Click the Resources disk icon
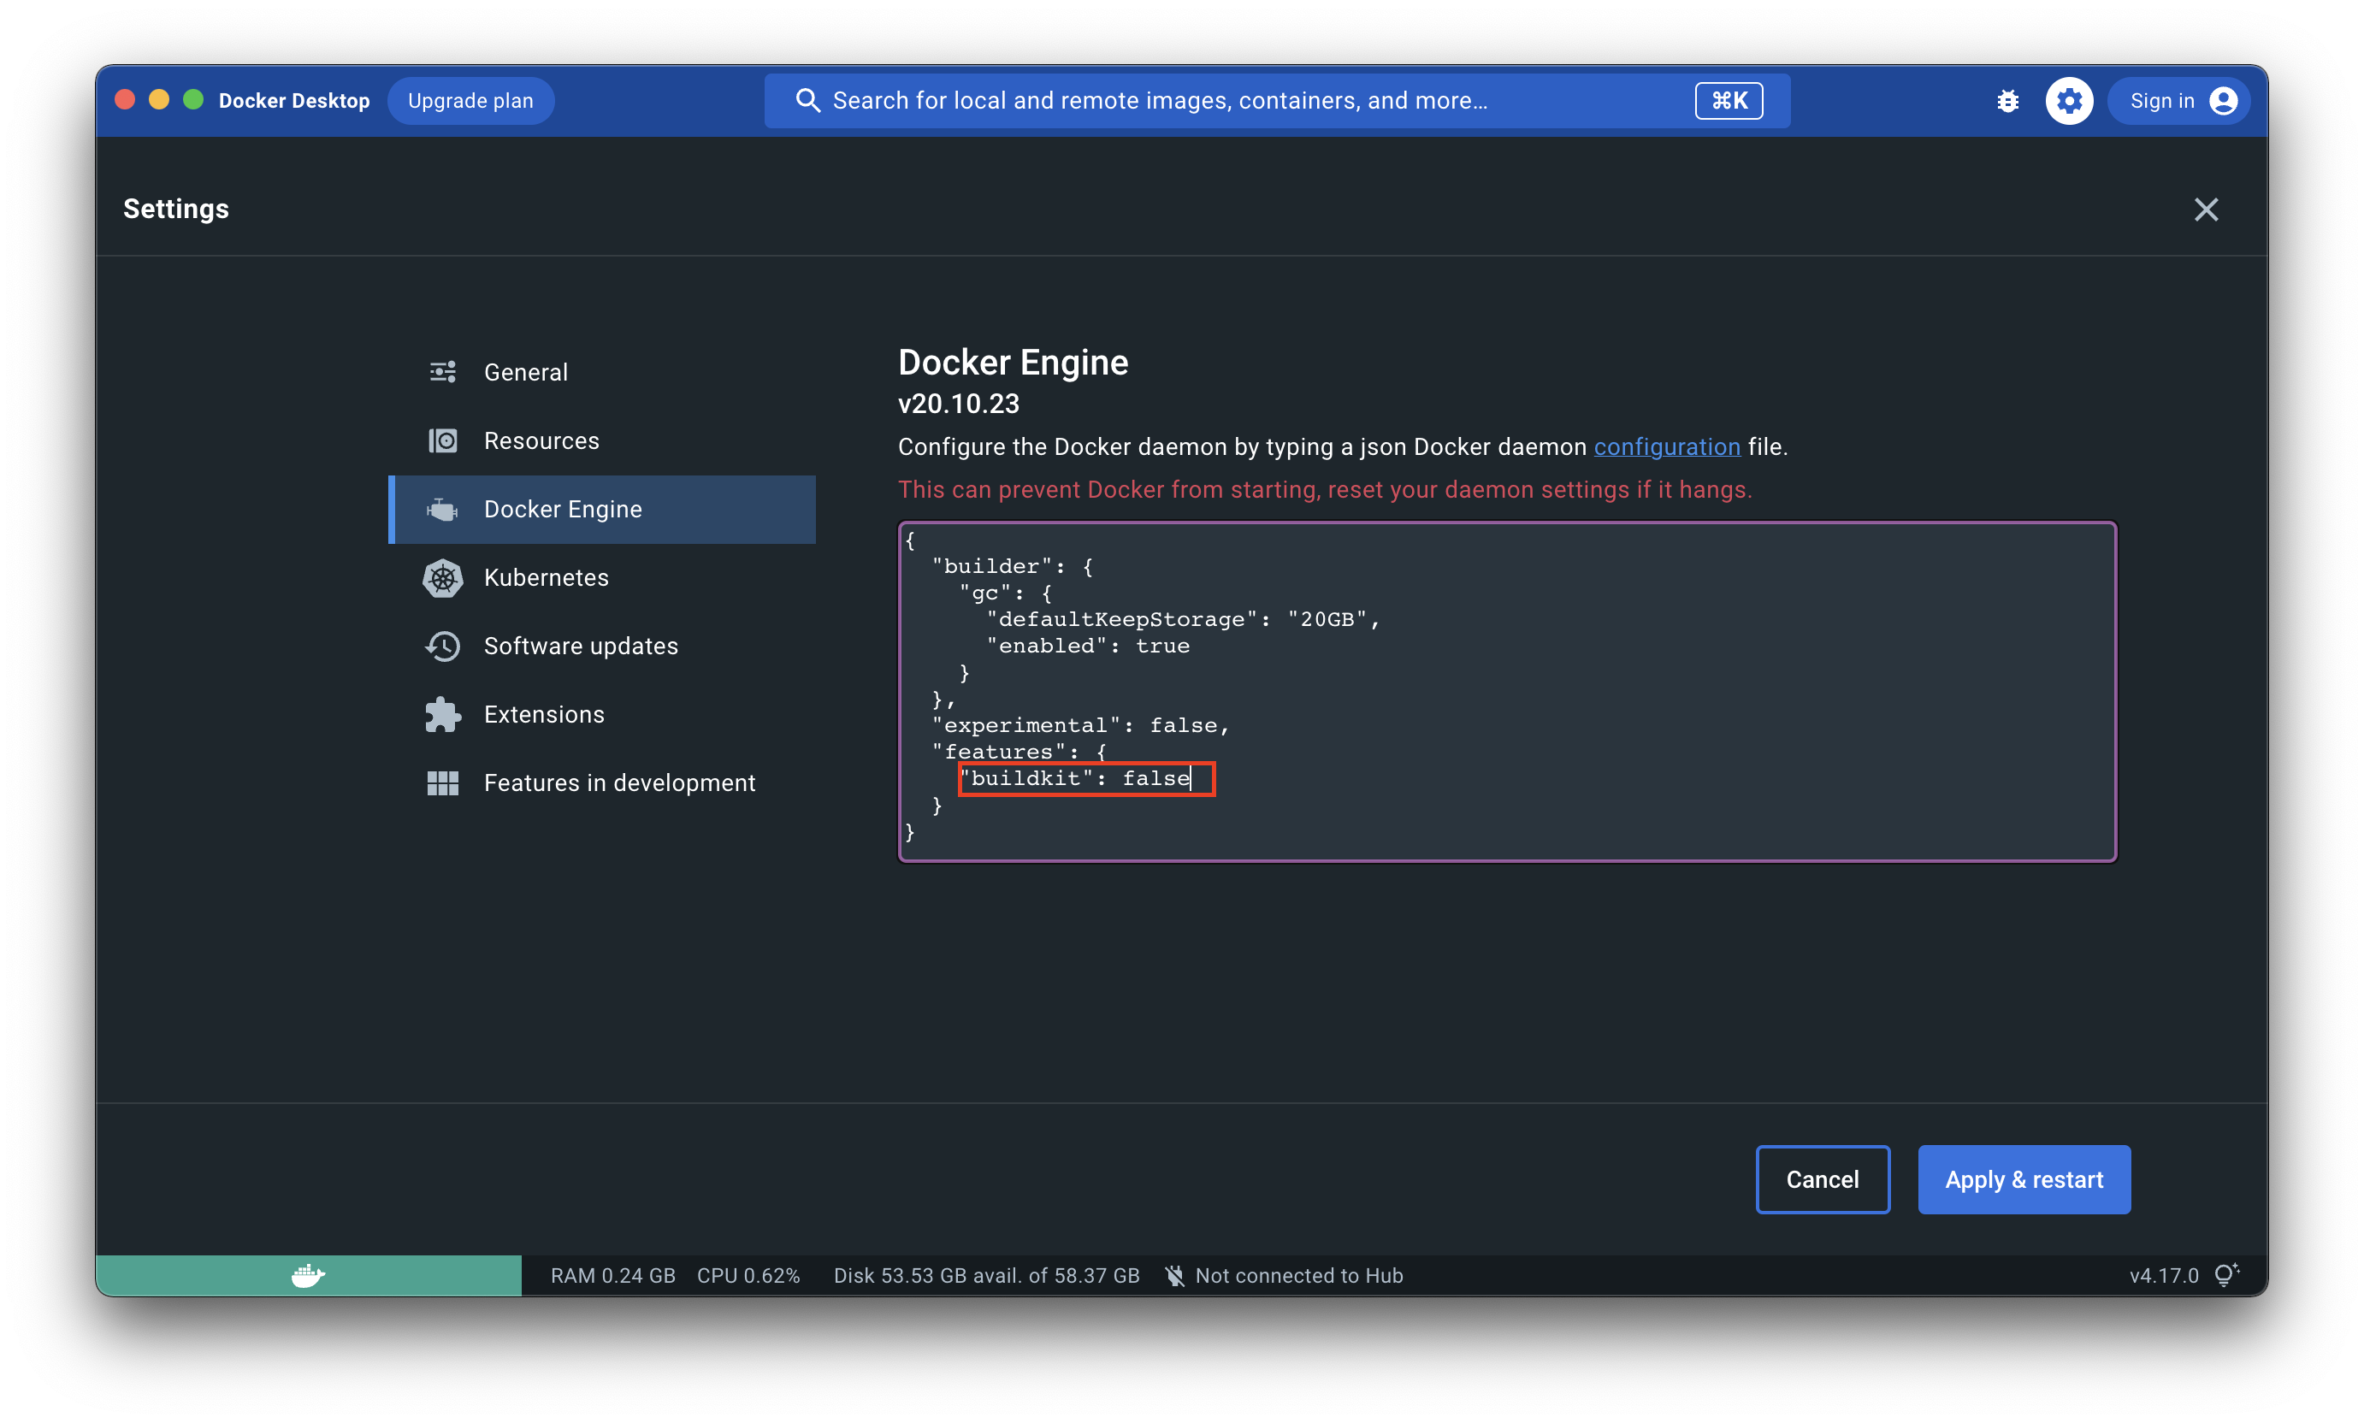The width and height of the screenshot is (2364, 1423). click(x=442, y=441)
